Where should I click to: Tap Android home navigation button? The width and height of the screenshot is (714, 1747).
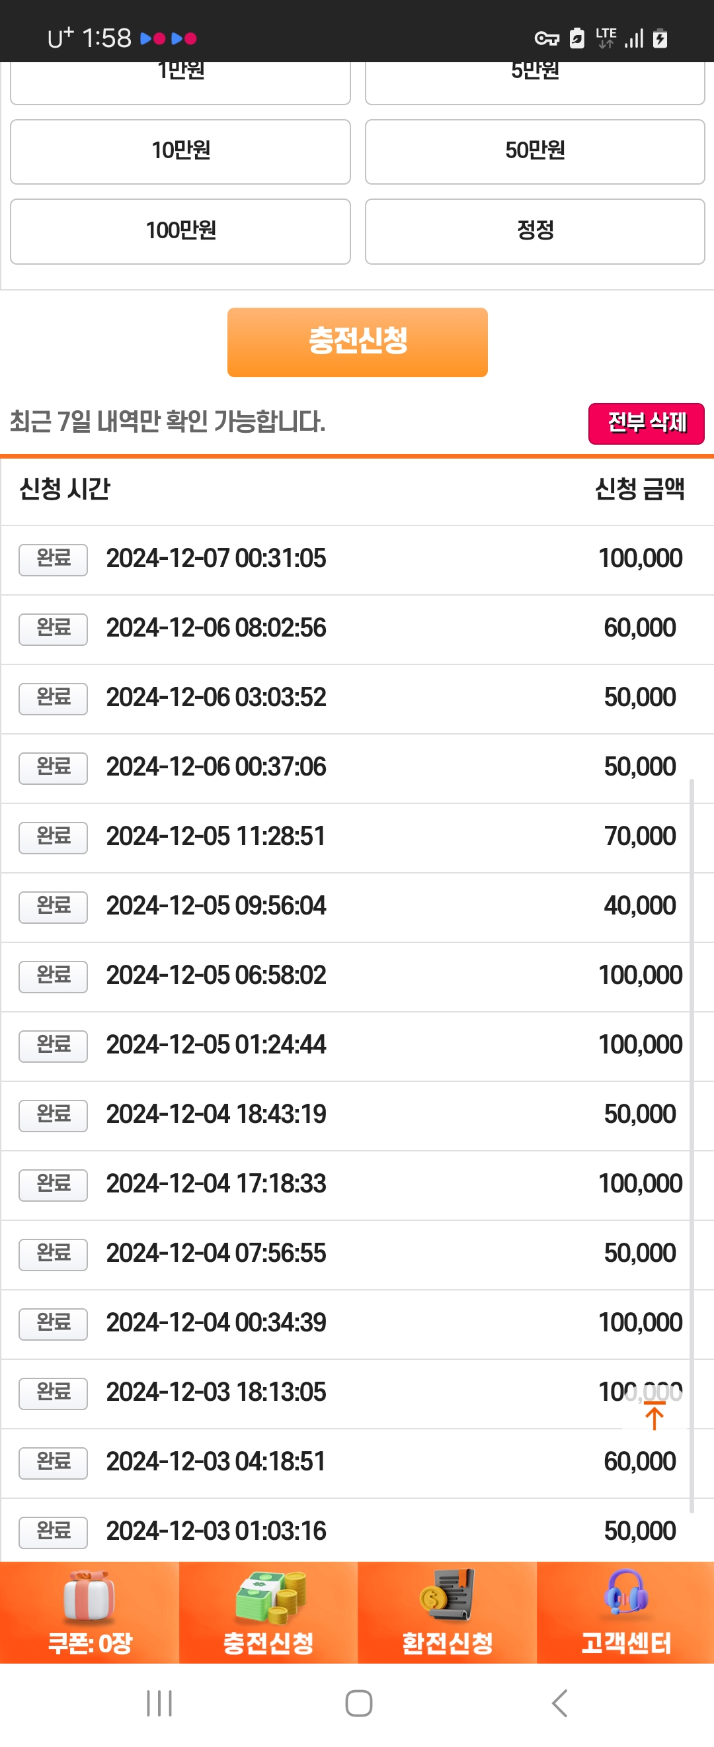coord(358,1703)
